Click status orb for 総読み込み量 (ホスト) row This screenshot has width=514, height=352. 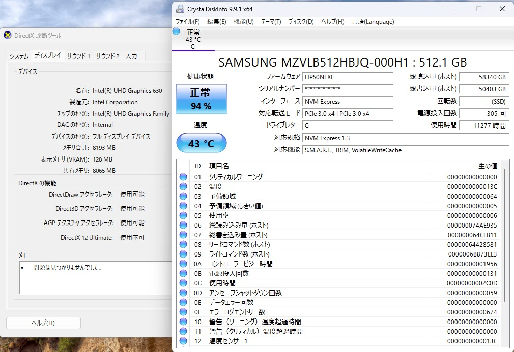click(x=183, y=225)
